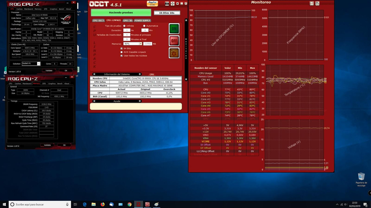The width and height of the screenshot is (371, 208).
Task: Click the CPU tab under system information
Action: pyautogui.click(x=152, y=74)
